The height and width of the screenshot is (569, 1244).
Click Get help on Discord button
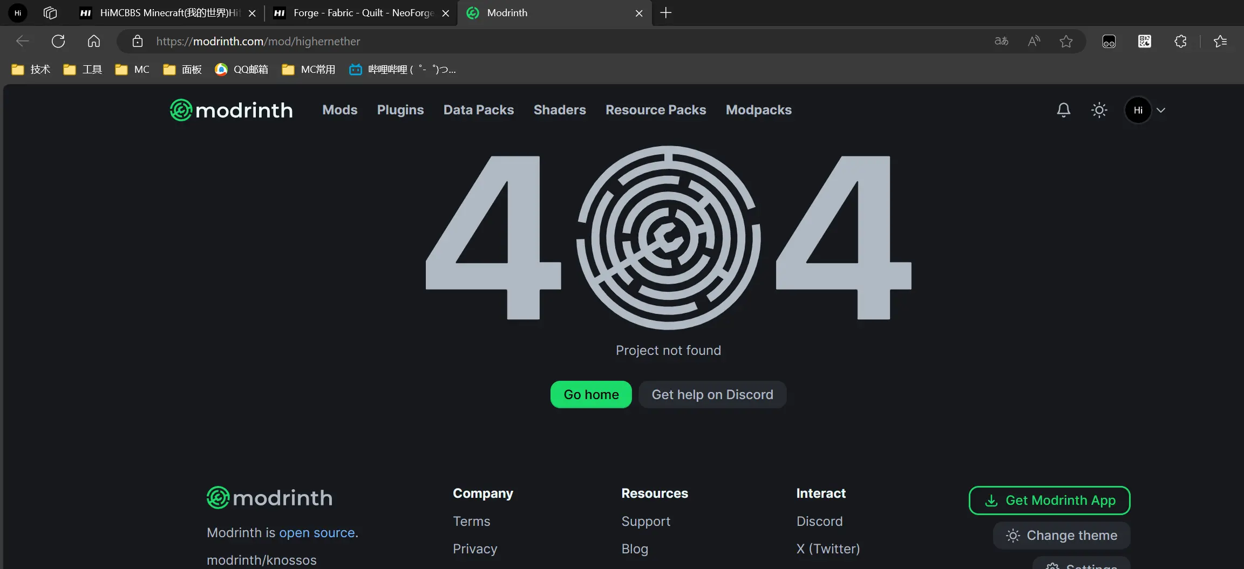click(x=712, y=395)
